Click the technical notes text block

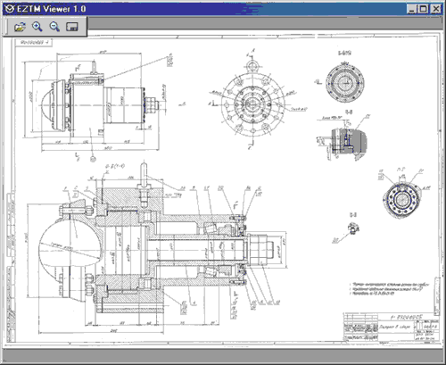[389, 289]
